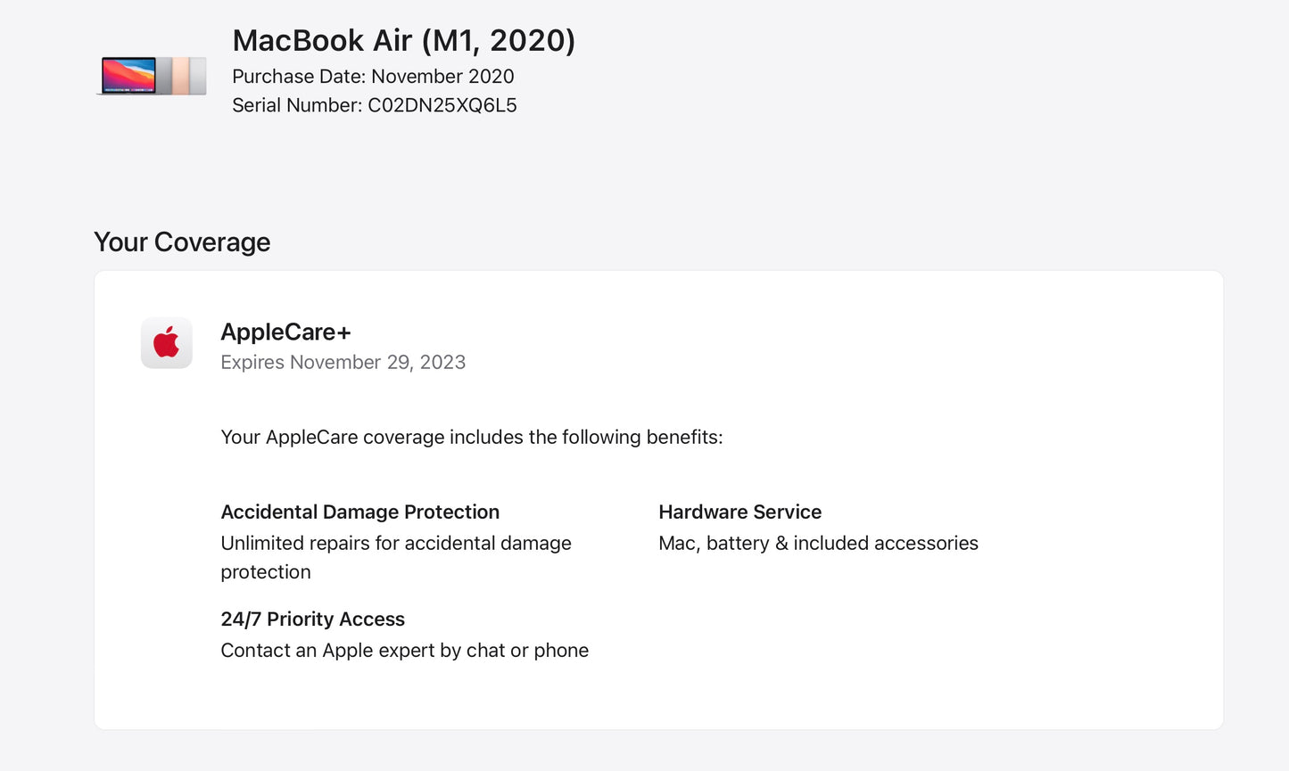
Task: Click the Your Coverage heading
Action: (182, 242)
